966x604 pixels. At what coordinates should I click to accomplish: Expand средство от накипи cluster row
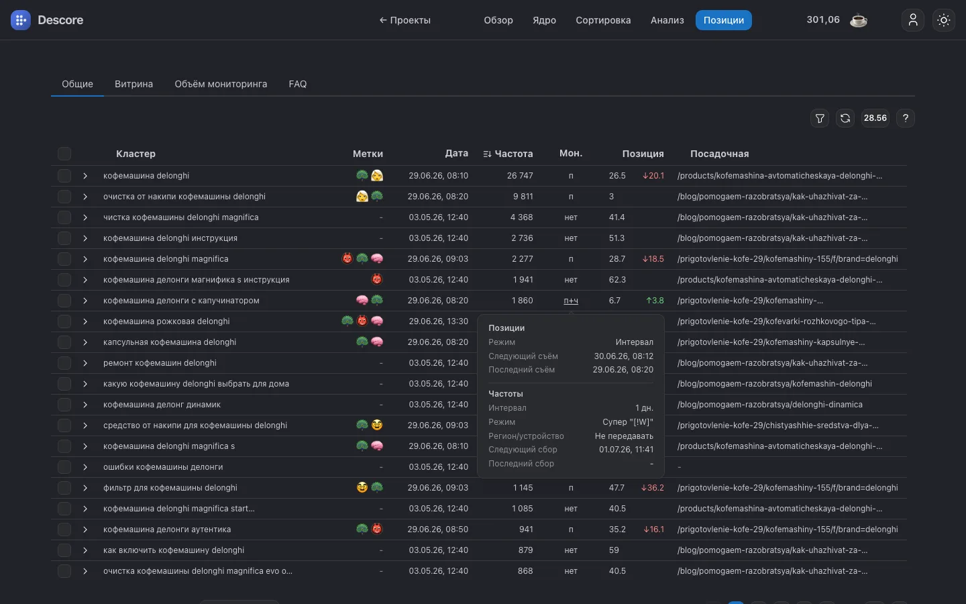[85, 425]
